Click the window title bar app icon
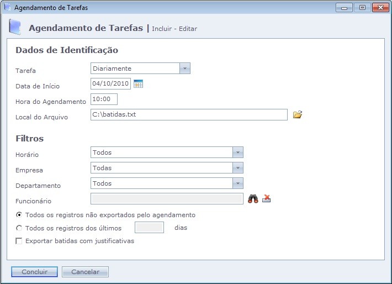Viewport: 392px width, 284px height. point(7,8)
